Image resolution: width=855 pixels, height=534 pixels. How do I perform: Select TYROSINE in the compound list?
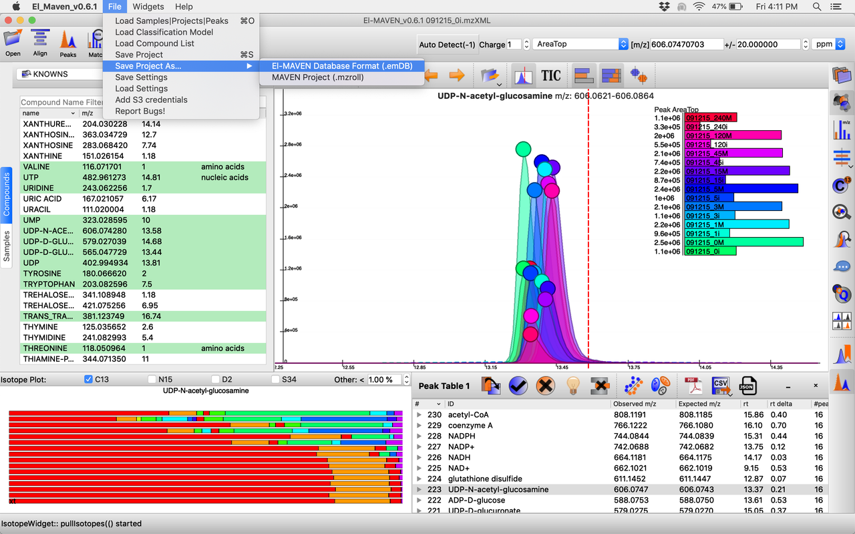click(x=144, y=274)
